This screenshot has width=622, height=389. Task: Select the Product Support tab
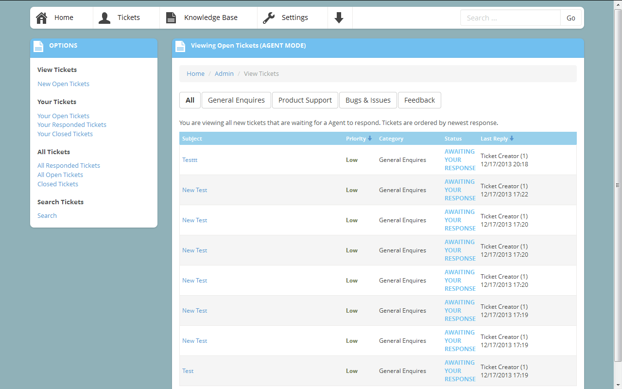tap(305, 100)
